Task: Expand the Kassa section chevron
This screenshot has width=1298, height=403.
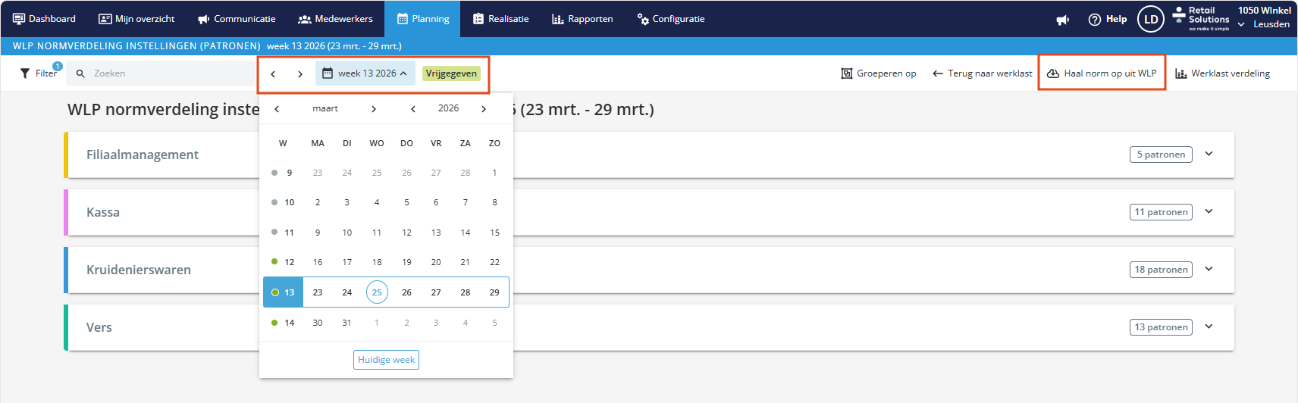Action: 1209,211
